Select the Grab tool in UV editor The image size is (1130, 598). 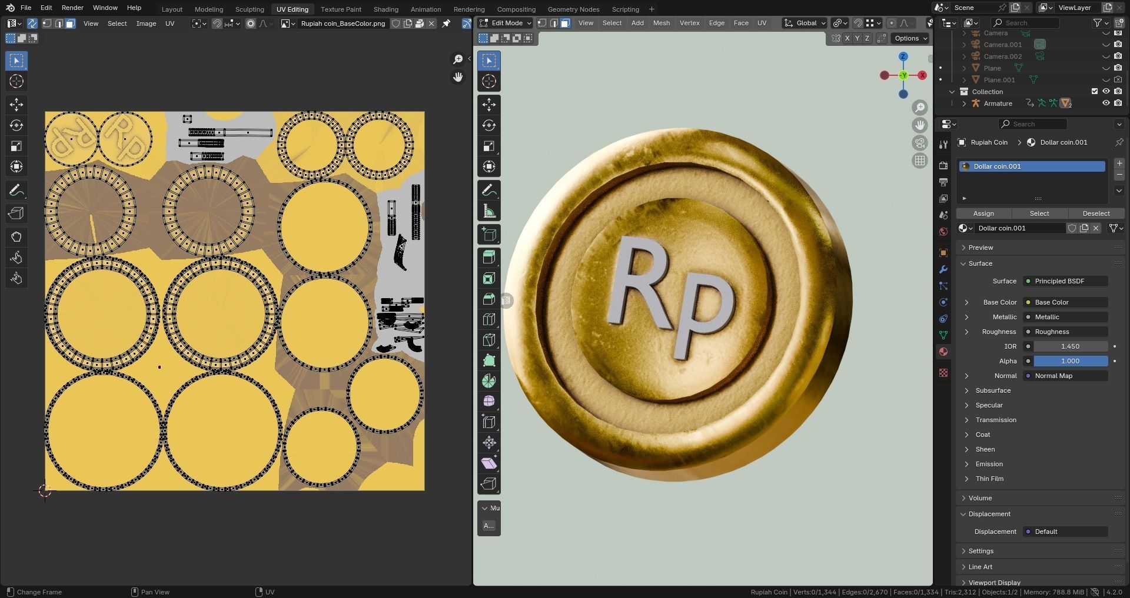(x=16, y=237)
